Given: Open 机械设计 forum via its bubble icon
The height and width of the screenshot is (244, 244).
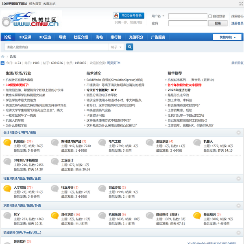Looking at the screenshot, I should coord(7,143).
